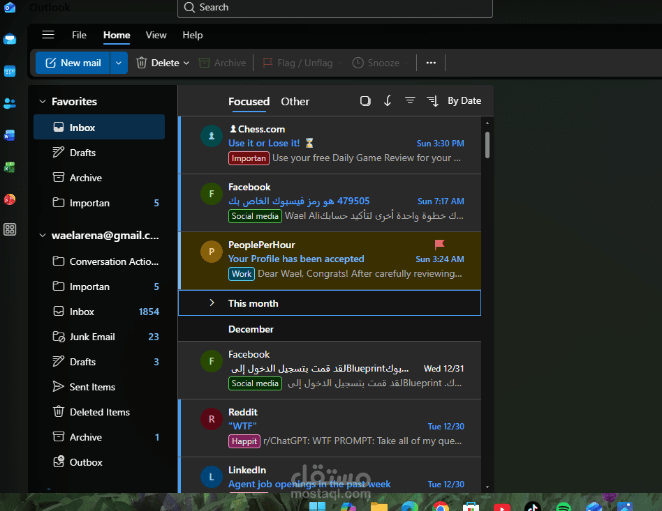Open YouTube icon in the taskbar
Screen dimensions: 662x511
tap(502, 508)
